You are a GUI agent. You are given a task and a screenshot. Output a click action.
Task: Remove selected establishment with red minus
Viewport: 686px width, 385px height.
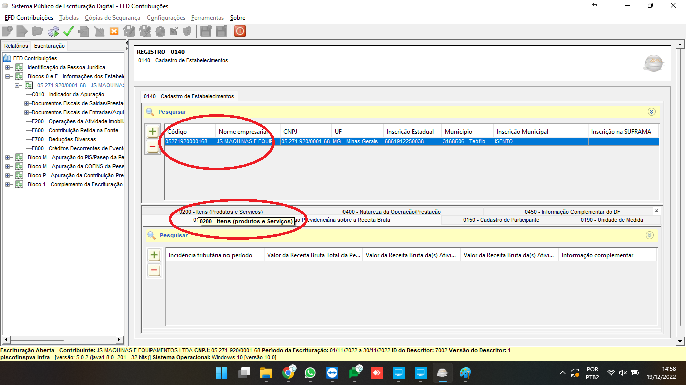[x=153, y=147]
